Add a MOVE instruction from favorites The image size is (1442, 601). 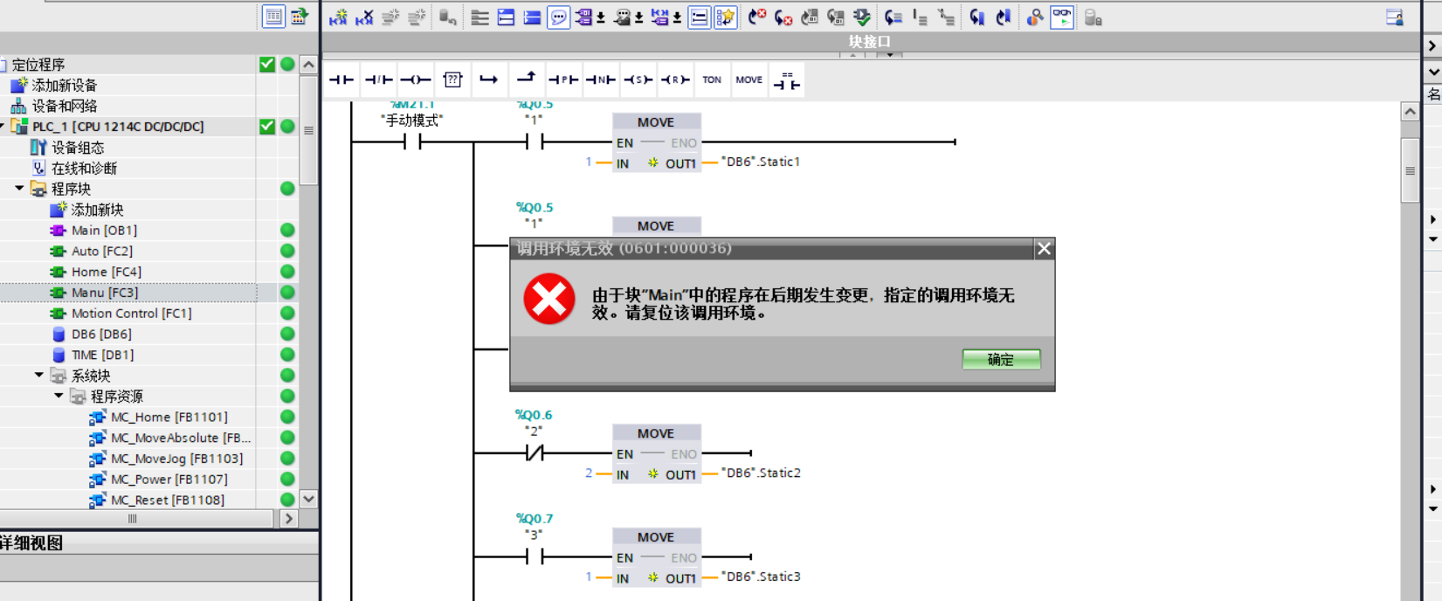749,80
